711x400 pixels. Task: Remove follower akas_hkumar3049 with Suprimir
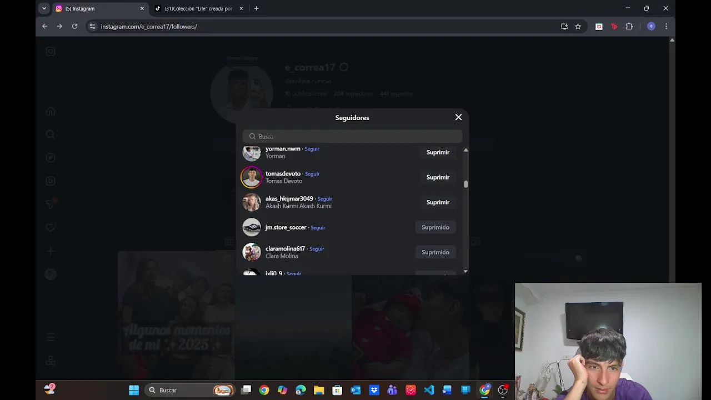click(x=438, y=202)
